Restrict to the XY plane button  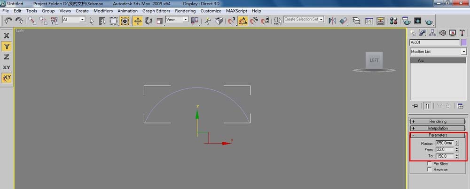point(7,67)
